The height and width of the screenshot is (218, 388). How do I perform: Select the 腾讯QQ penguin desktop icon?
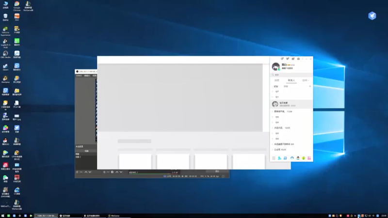point(5,141)
